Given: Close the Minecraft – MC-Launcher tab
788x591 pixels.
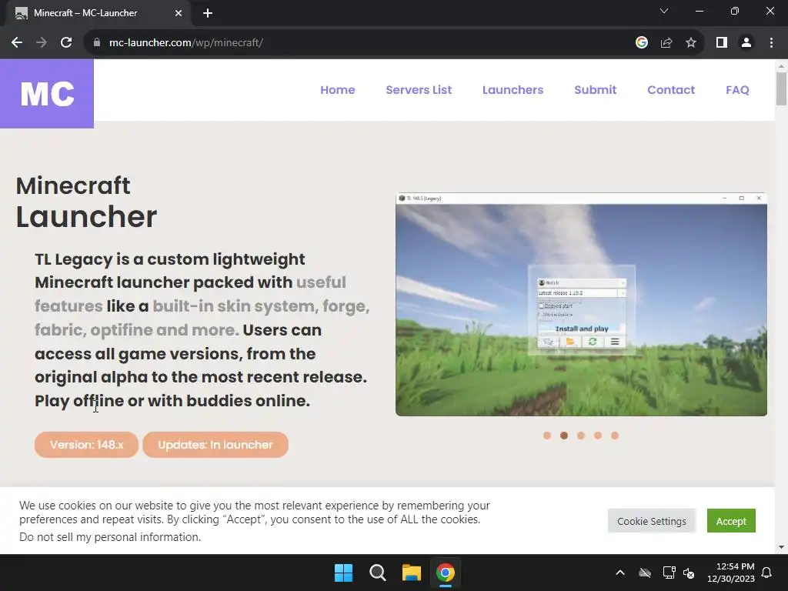Looking at the screenshot, I should (x=179, y=13).
